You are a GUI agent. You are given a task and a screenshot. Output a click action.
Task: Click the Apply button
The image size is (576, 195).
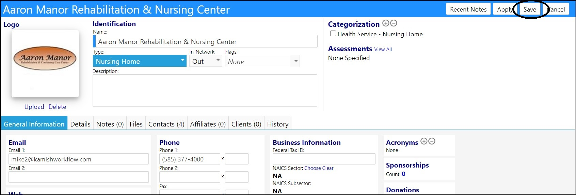(505, 9)
